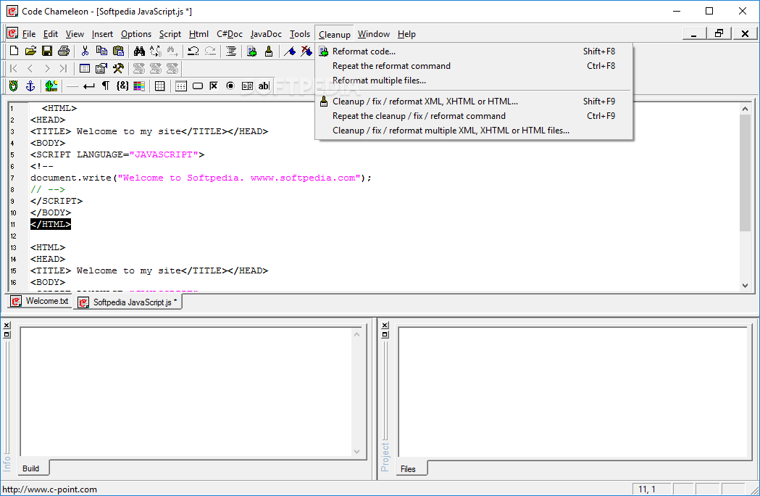Insert checkbox form element icon
Viewport: 760px width, 496px height.
coord(214,86)
